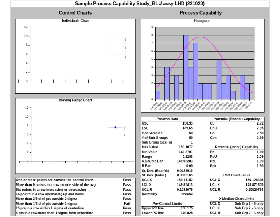Select the Fail result for the 1/3rd outside 1 sigma rule
Viewport: 280px width, 217px height.
(x=127, y=204)
